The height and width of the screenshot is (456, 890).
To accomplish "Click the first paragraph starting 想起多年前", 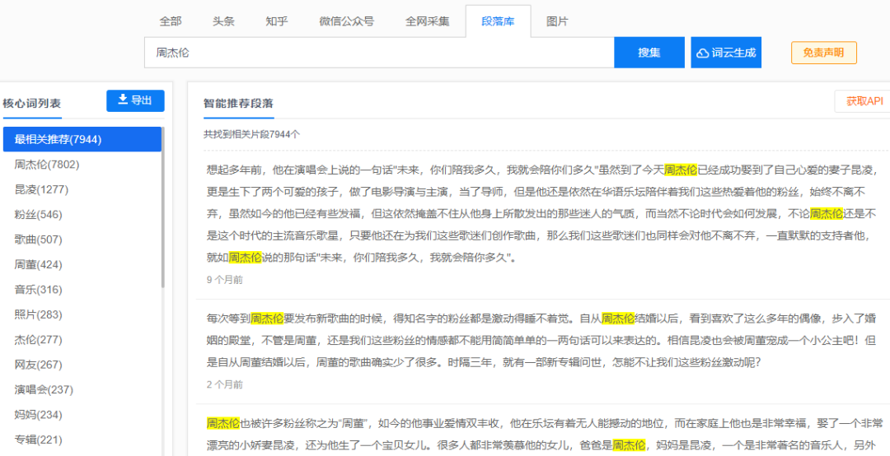I will coord(542,213).
